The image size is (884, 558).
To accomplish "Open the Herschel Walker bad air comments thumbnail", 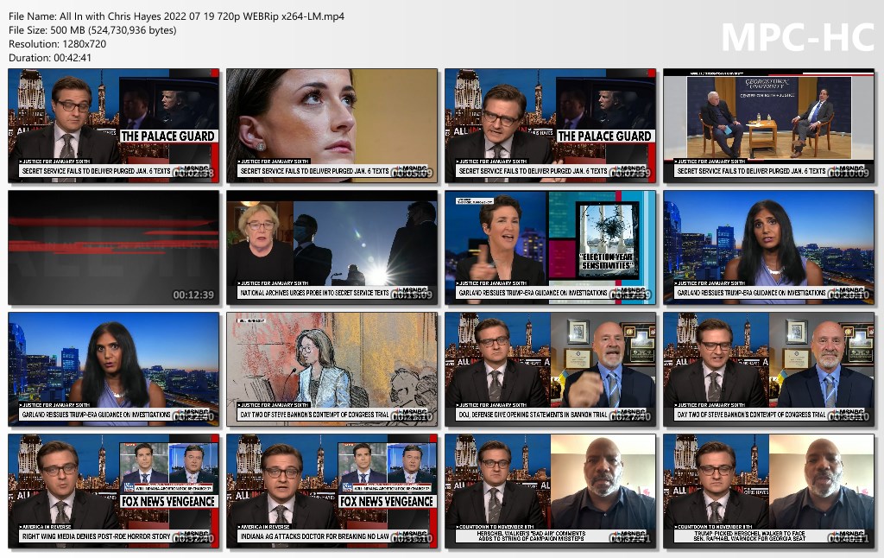I will pos(550,491).
